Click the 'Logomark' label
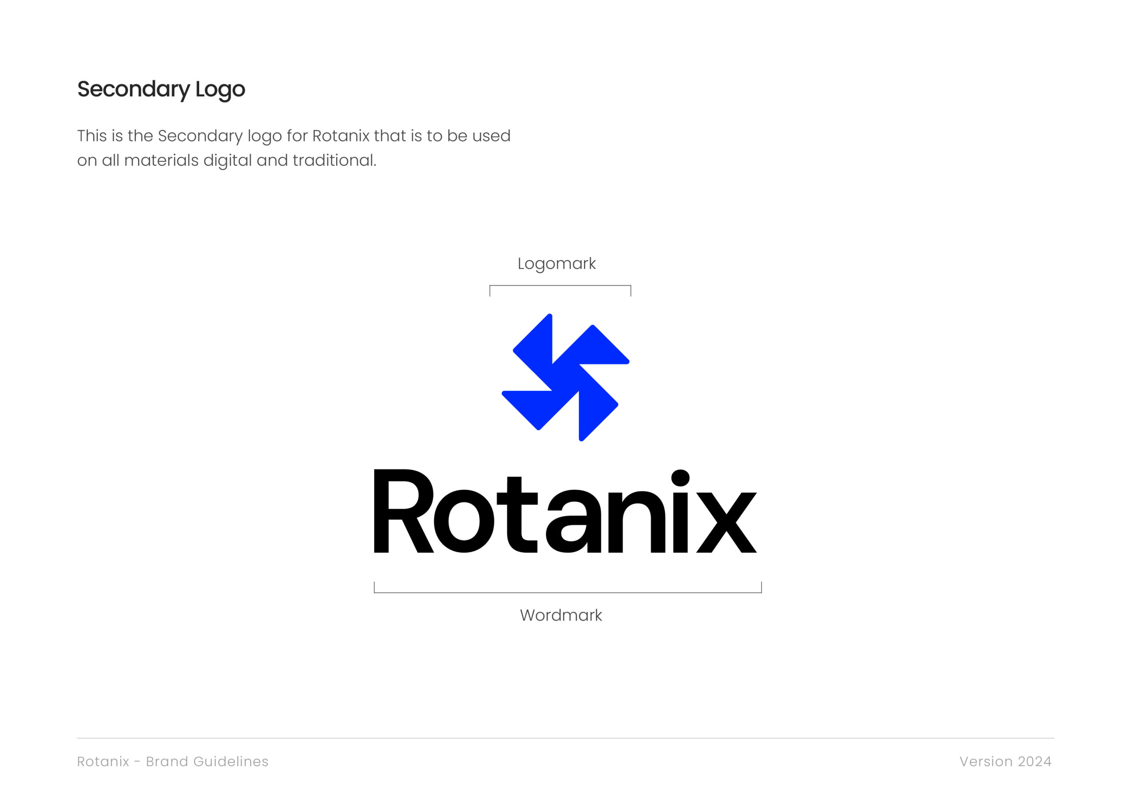1131x800 pixels. coord(557,264)
